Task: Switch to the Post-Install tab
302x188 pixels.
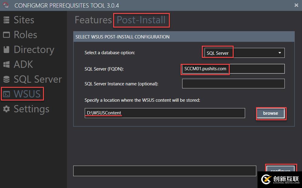Action: (x=141, y=20)
